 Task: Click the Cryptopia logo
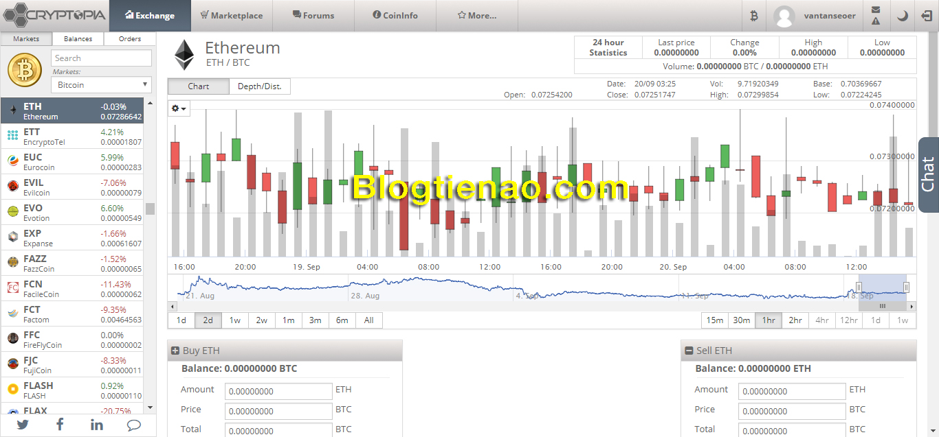55,14
